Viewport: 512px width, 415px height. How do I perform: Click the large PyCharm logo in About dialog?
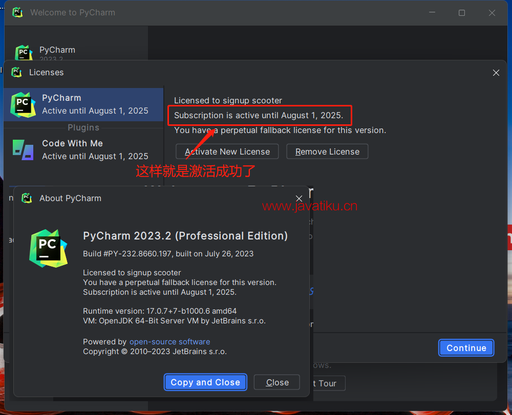(x=48, y=249)
